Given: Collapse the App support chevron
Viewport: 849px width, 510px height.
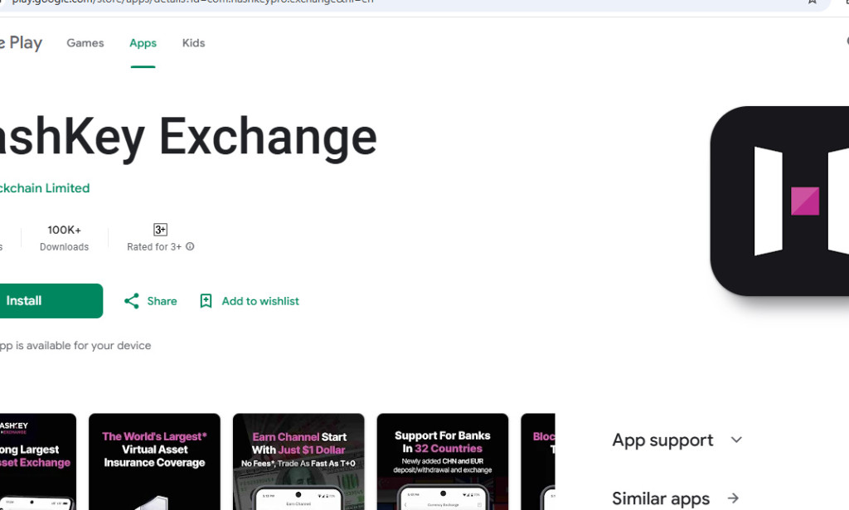Looking at the screenshot, I should [x=736, y=440].
